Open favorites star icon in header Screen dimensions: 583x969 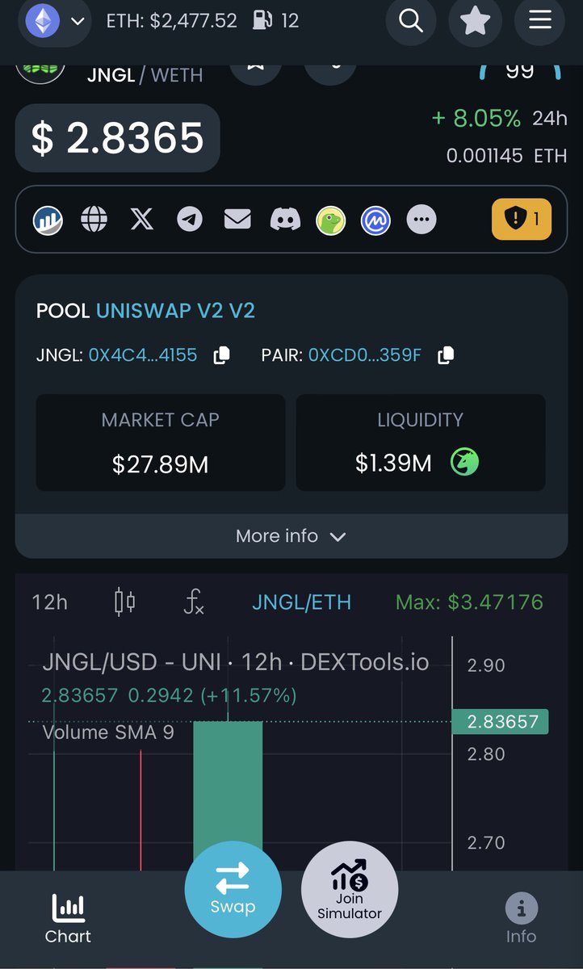coord(475,21)
